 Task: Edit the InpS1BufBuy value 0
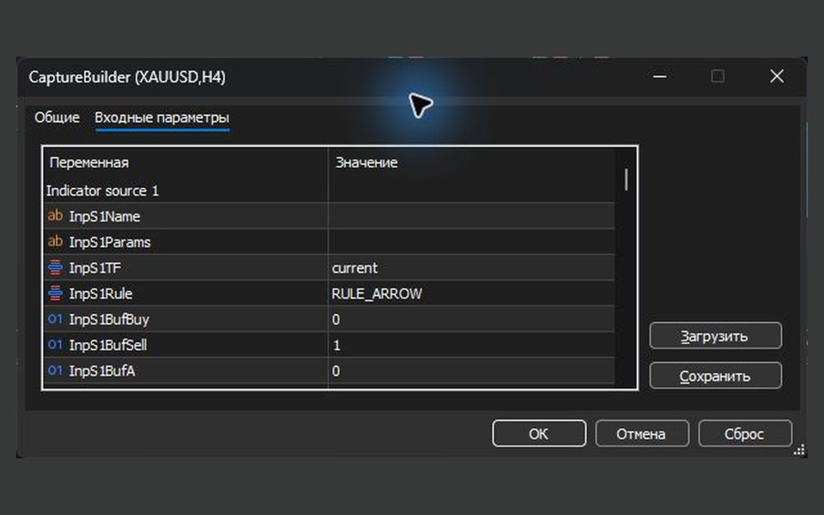click(471, 319)
